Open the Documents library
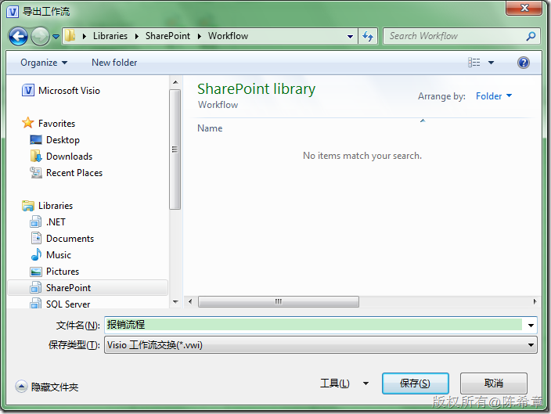The height and width of the screenshot is (414, 551). 70,239
